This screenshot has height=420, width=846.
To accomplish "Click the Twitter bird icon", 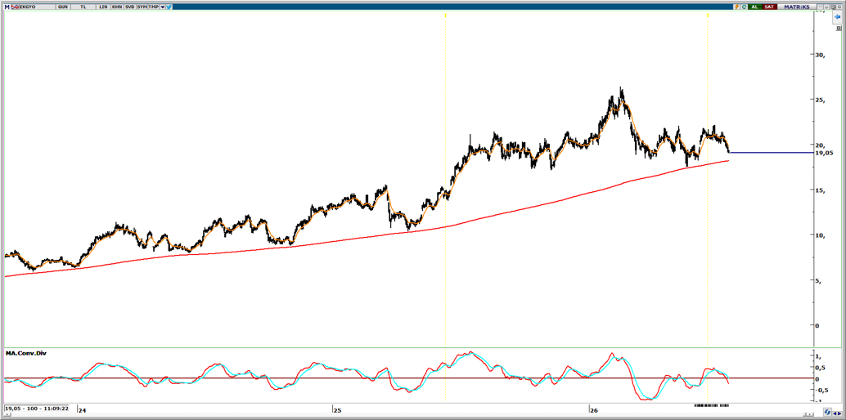I will pos(169,7).
